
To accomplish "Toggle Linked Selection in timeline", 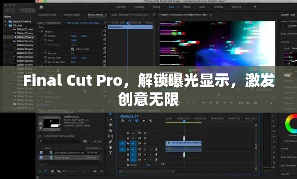I will click(136, 121).
